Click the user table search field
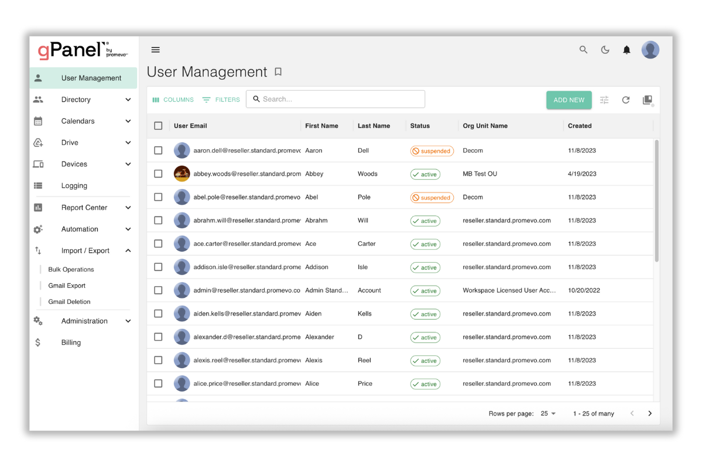 pos(335,99)
